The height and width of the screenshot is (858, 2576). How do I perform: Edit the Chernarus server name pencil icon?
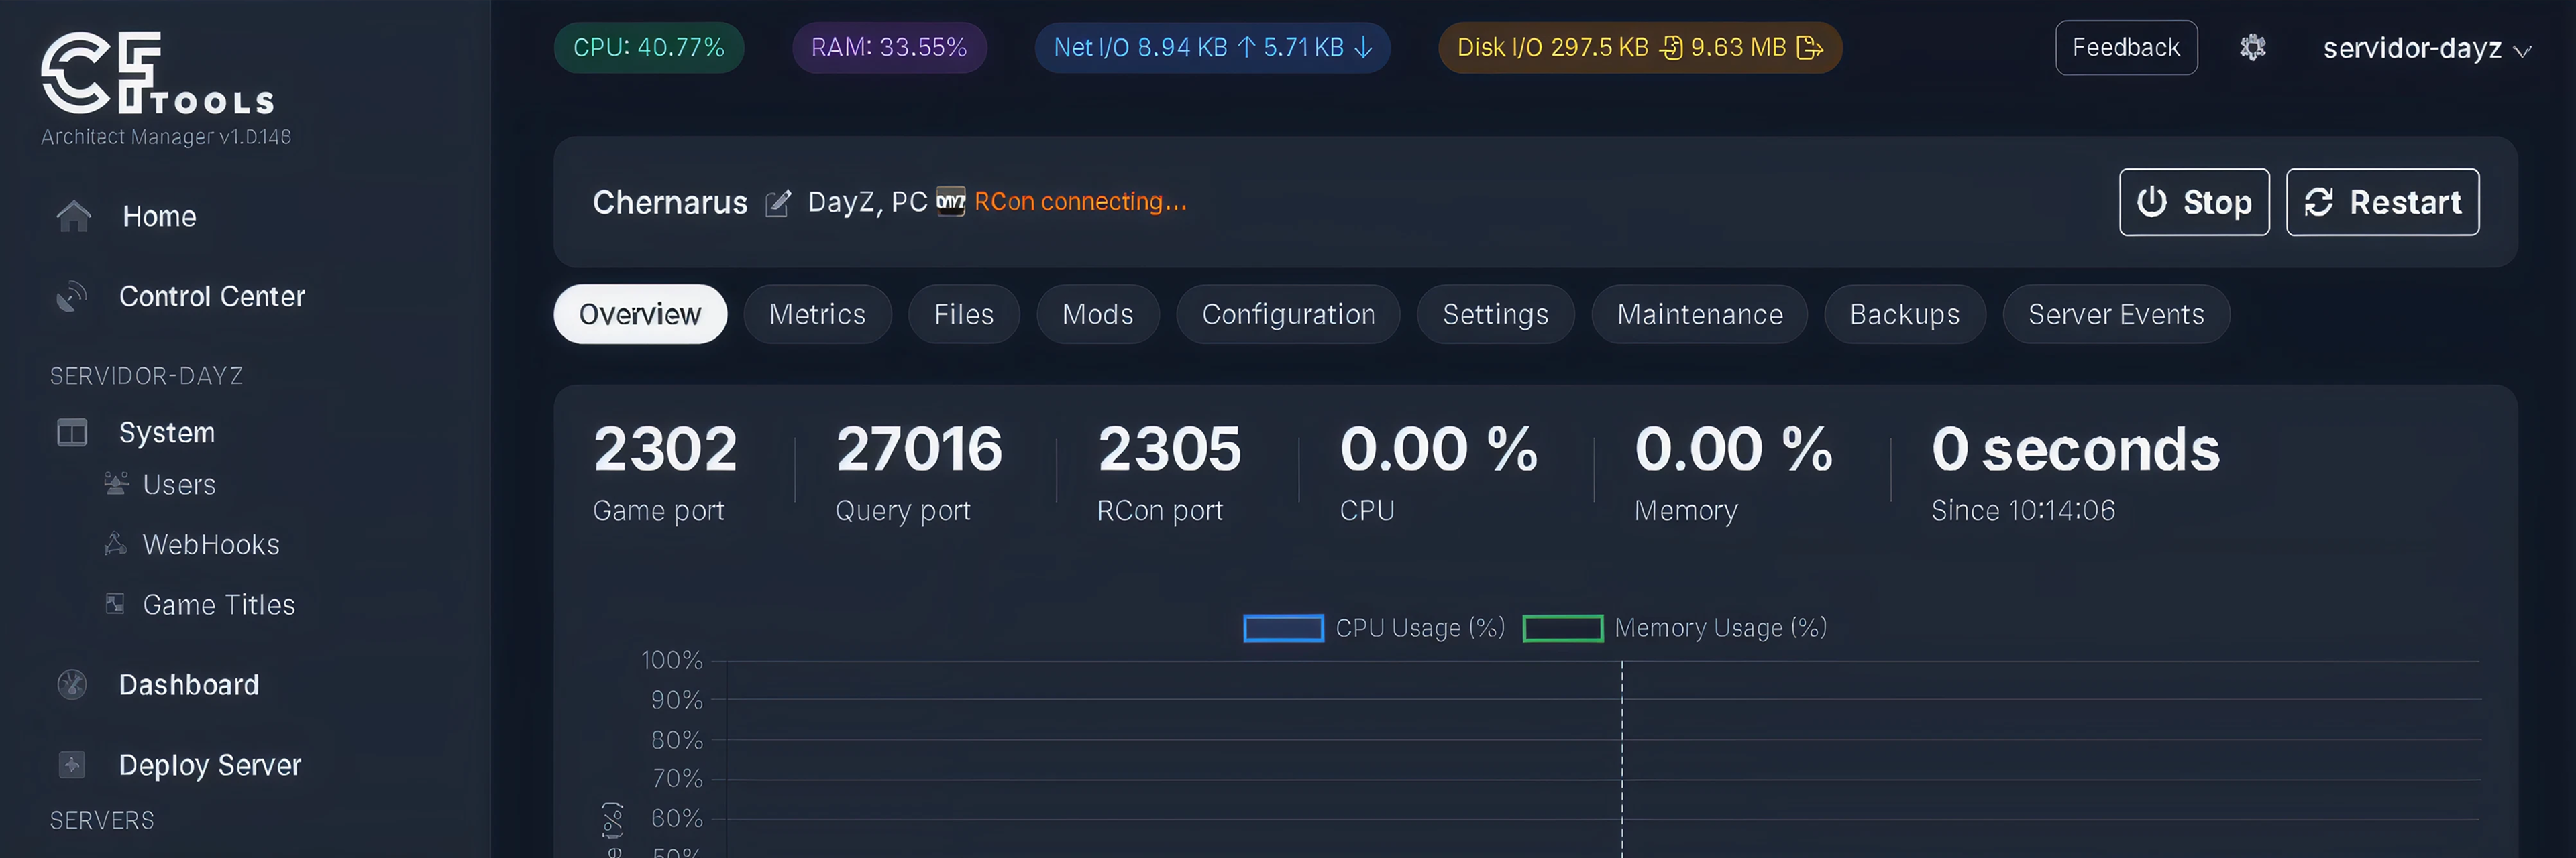778,202
